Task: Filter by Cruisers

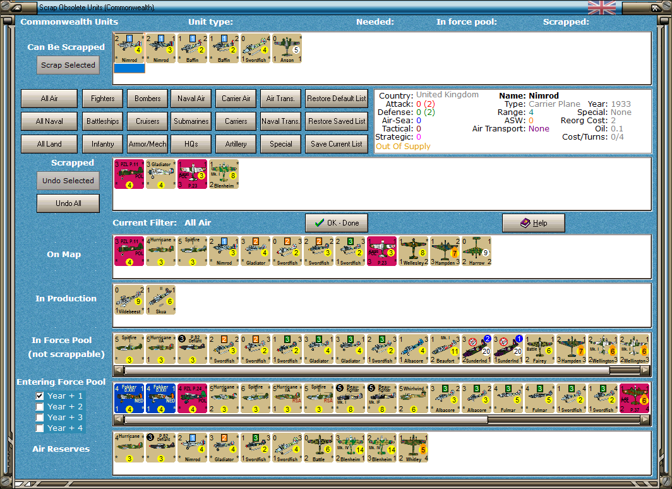Action: [147, 121]
